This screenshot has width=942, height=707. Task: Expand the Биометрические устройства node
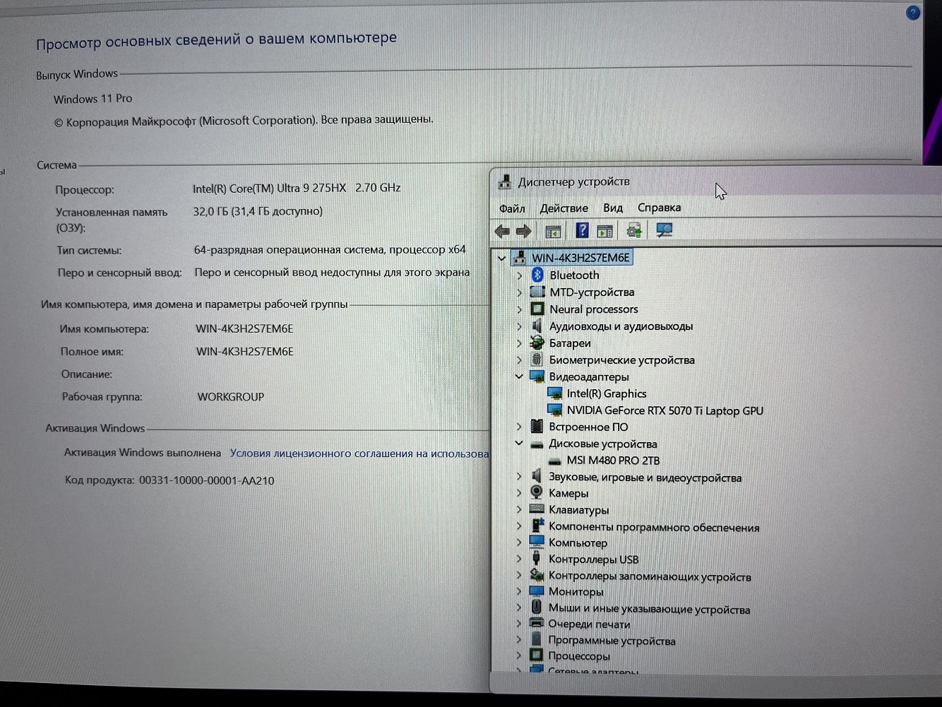(x=520, y=360)
